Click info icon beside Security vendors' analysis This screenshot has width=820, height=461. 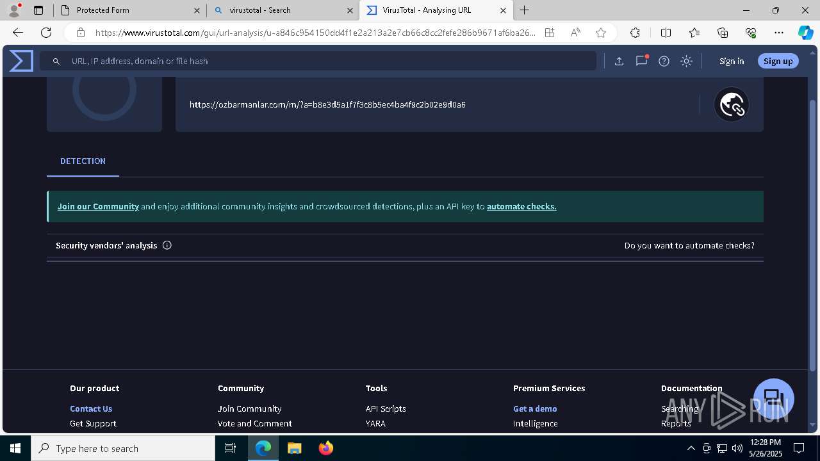[x=167, y=245]
